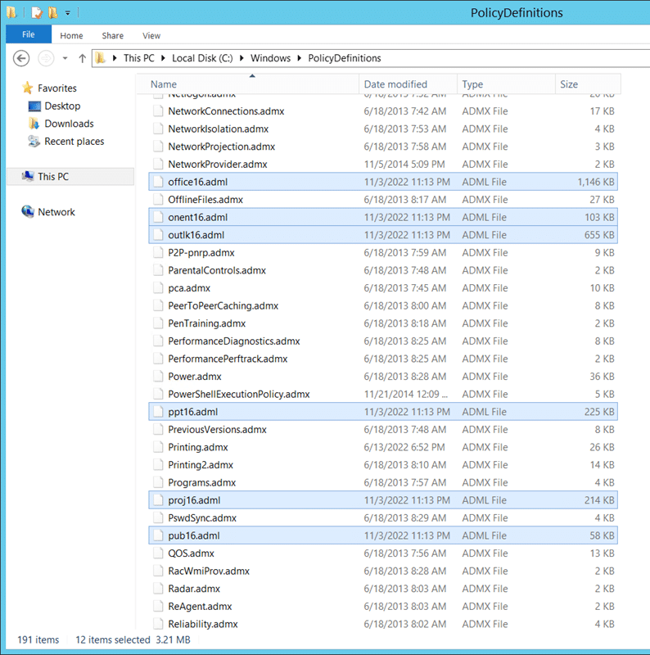Select OfflineFiles.admx file
This screenshot has height=655, width=650.
[383, 200]
